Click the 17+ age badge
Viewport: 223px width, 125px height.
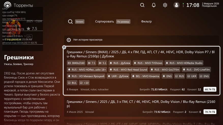(29, 37)
